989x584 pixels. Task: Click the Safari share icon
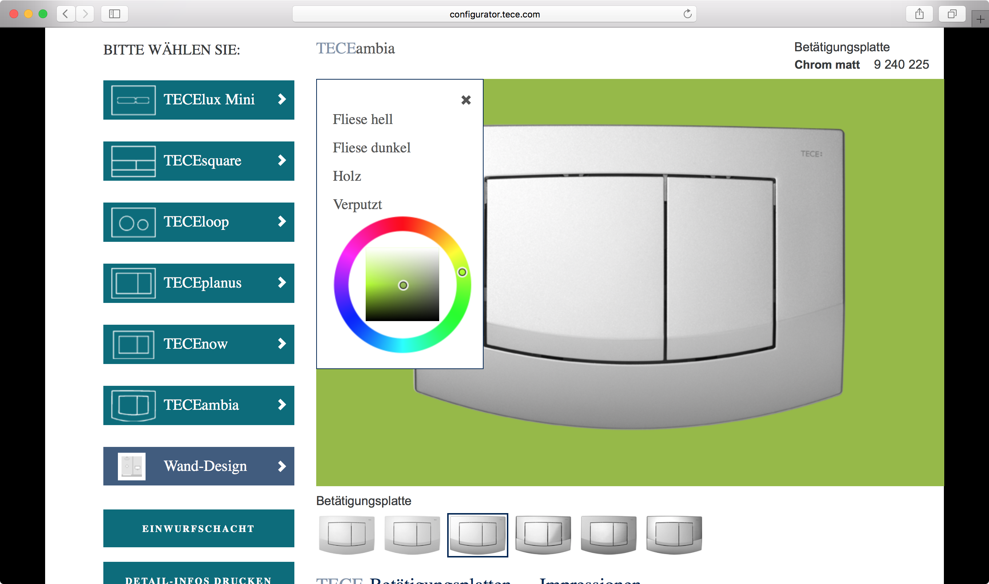tap(919, 14)
